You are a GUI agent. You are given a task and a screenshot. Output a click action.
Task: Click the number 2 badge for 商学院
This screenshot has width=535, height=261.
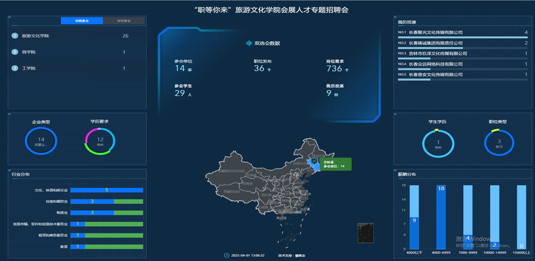(14, 52)
